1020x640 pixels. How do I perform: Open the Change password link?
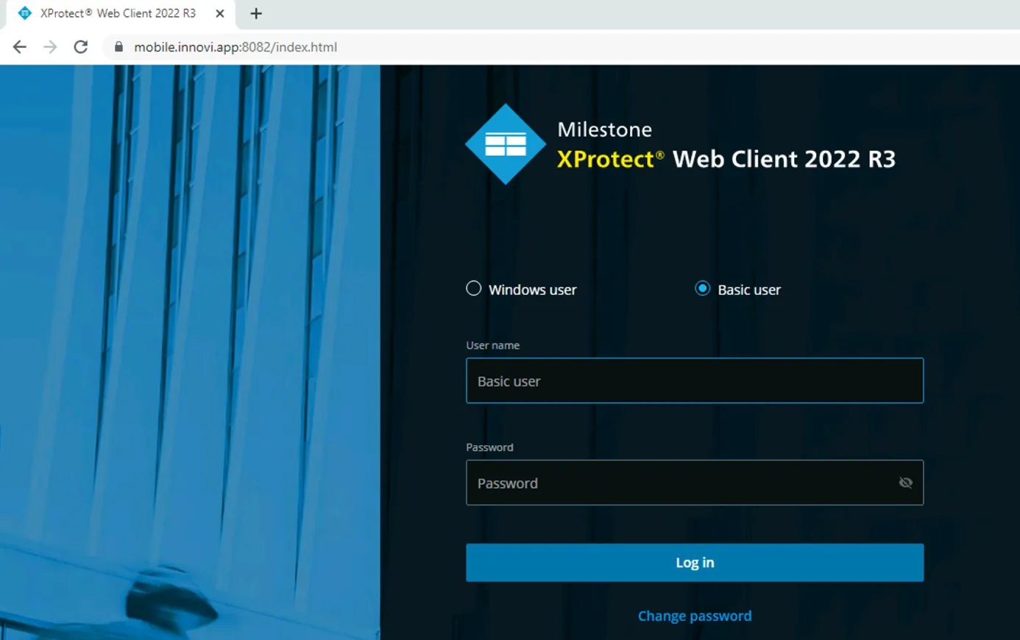click(695, 616)
